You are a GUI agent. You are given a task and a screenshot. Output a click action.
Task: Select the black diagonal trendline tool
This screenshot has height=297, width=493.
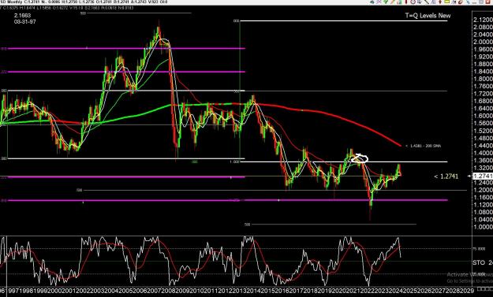point(427,2)
